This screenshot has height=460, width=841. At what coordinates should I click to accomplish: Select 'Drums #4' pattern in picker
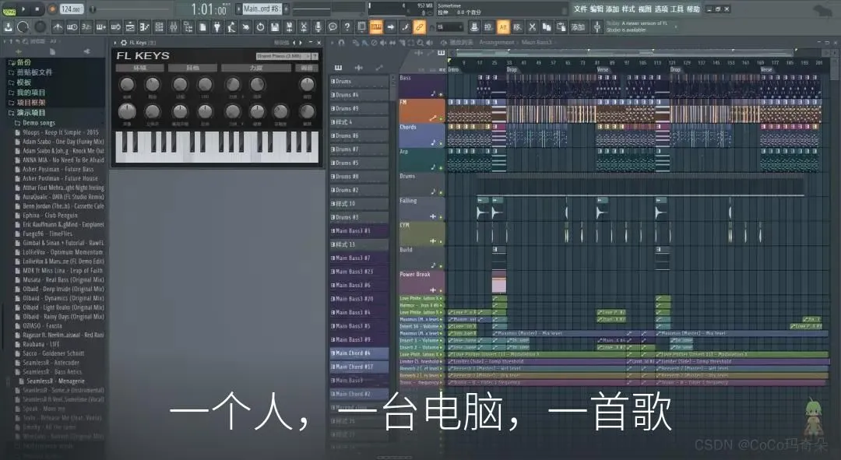coord(359,95)
